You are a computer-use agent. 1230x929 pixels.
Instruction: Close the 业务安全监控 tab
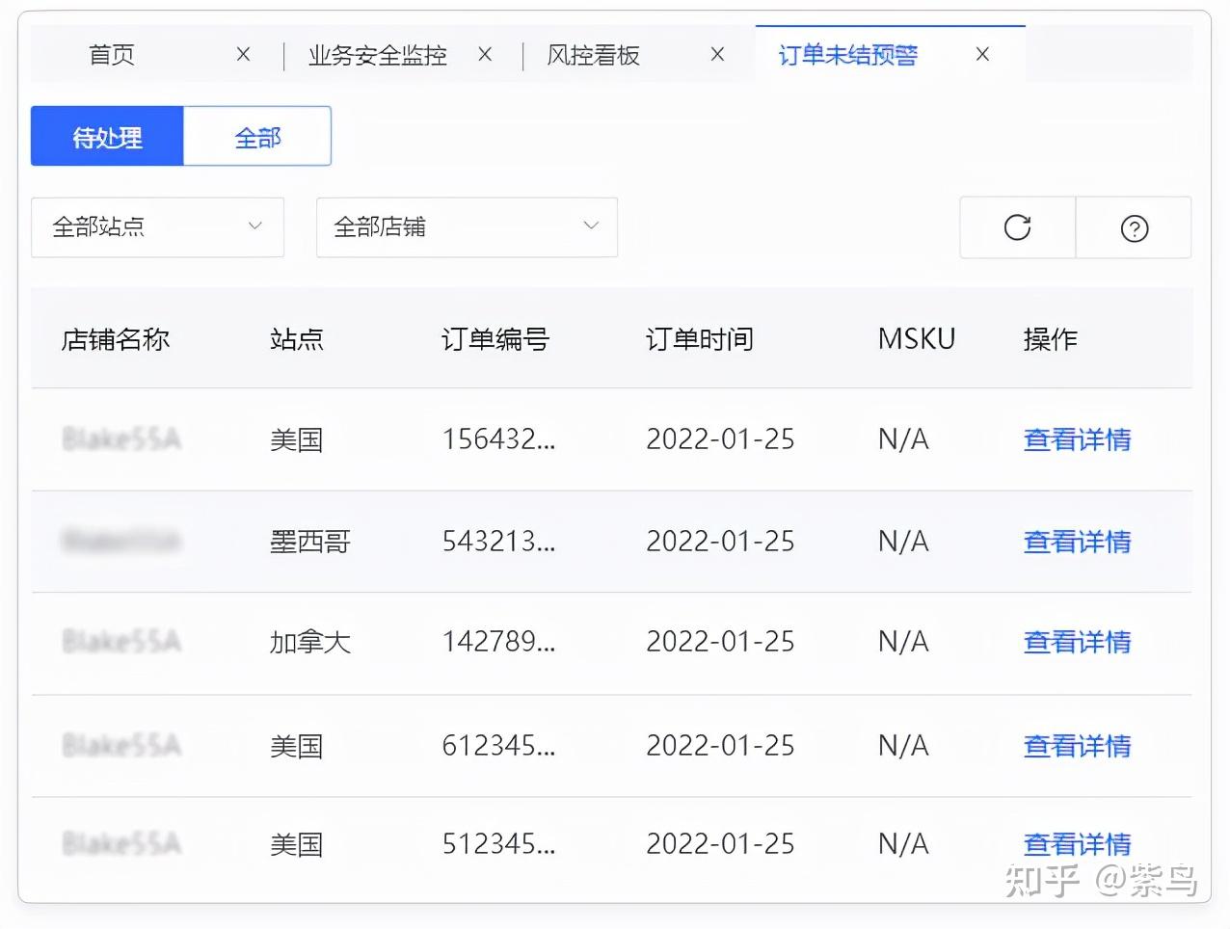click(x=485, y=55)
